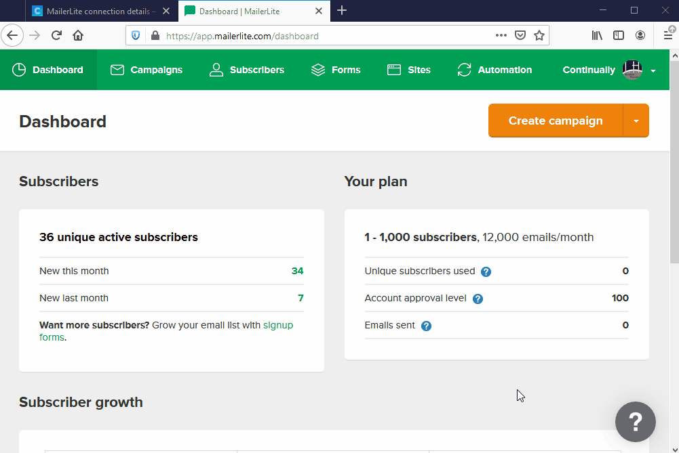Bookmark this page with the star
The width and height of the screenshot is (679, 453).
click(x=539, y=35)
